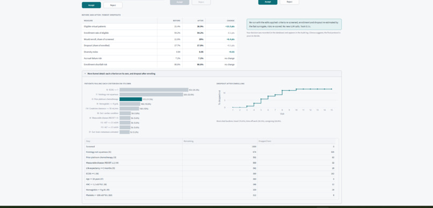Click the greyed-out Accept button
Image resolution: width=433 pixels, height=208 pixels.
coord(179,2)
